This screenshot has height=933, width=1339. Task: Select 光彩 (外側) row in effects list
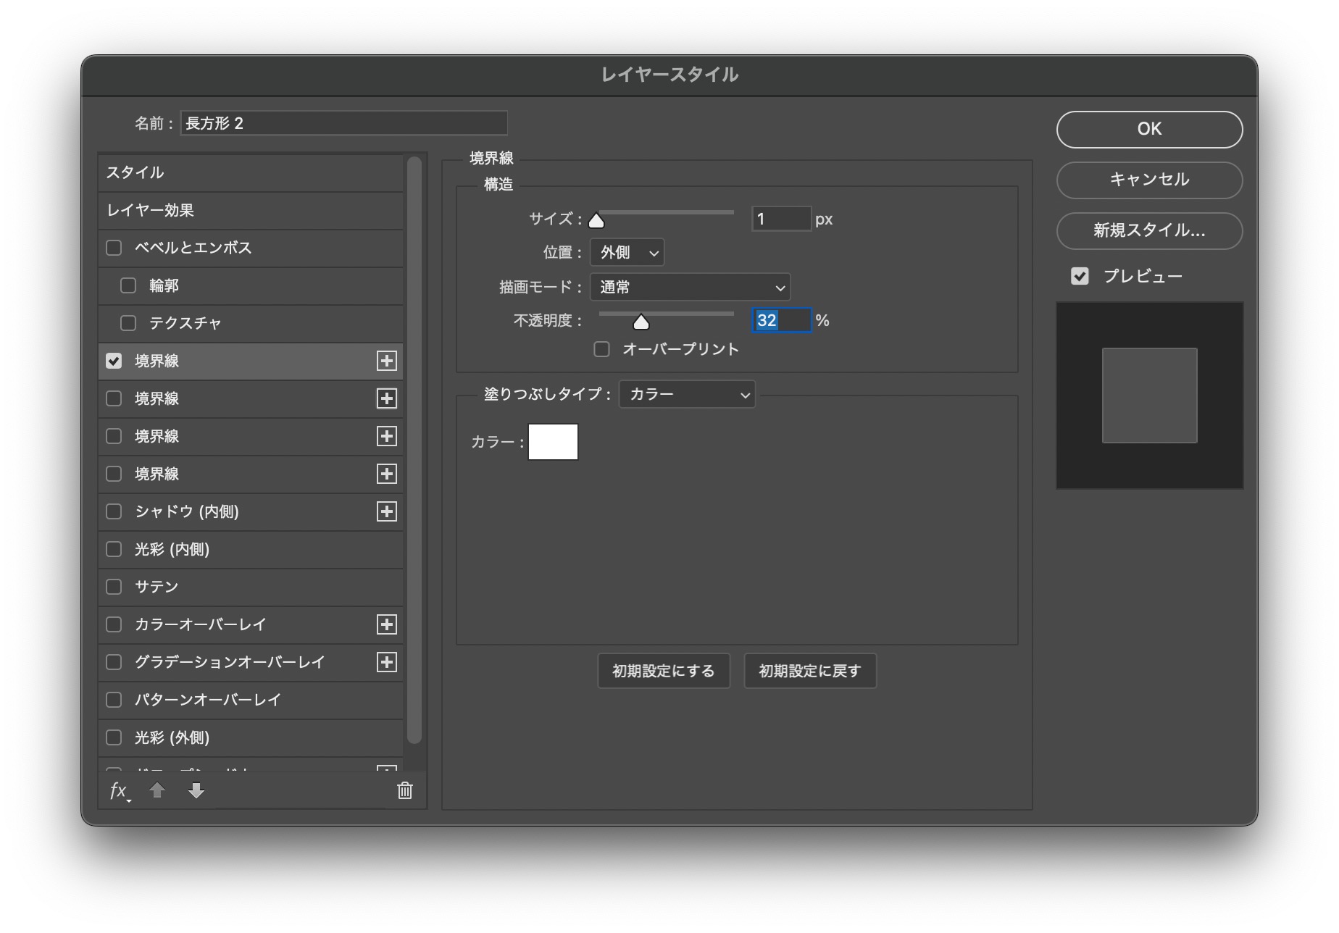point(251,737)
